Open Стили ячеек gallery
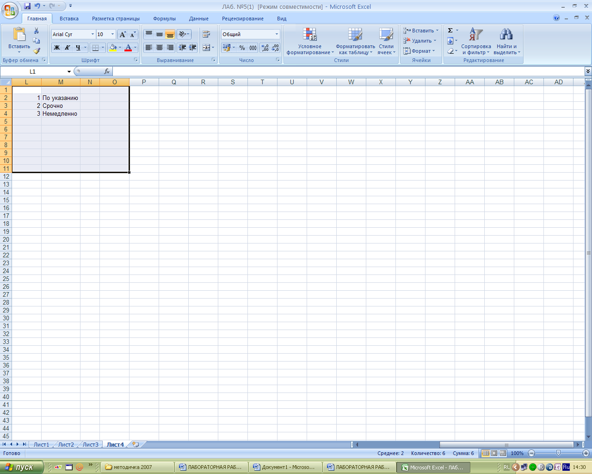 click(x=386, y=41)
